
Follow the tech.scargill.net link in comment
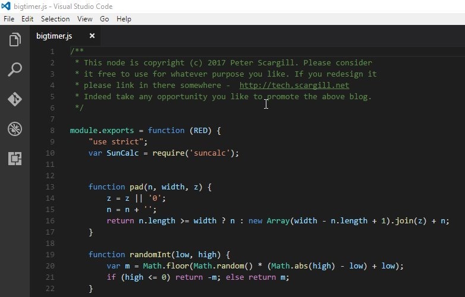click(294, 85)
